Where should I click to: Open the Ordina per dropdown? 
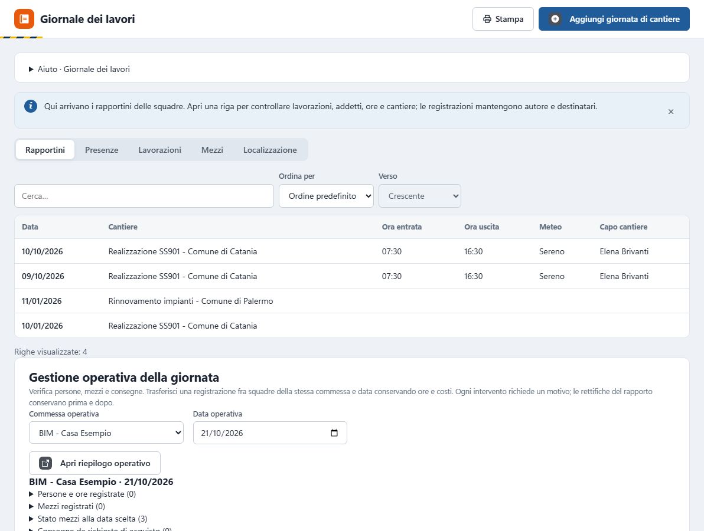coord(327,196)
